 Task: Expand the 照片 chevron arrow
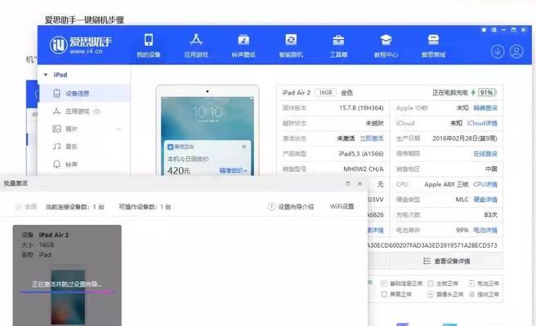(x=118, y=129)
